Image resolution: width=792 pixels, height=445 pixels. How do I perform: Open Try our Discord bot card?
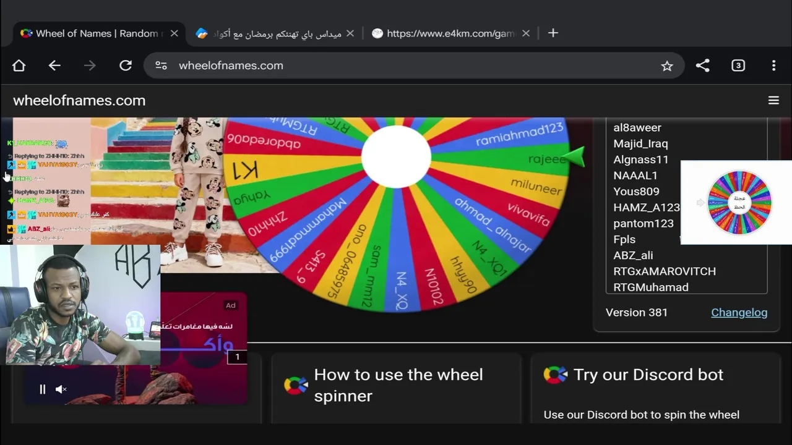[x=648, y=375]
